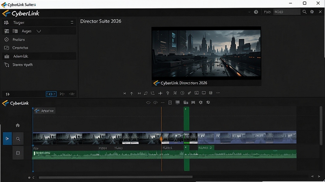This screenshot has width=325, height=182.
Task: Click the magnifier search icon in header
Action: click(x=304, y=12)
